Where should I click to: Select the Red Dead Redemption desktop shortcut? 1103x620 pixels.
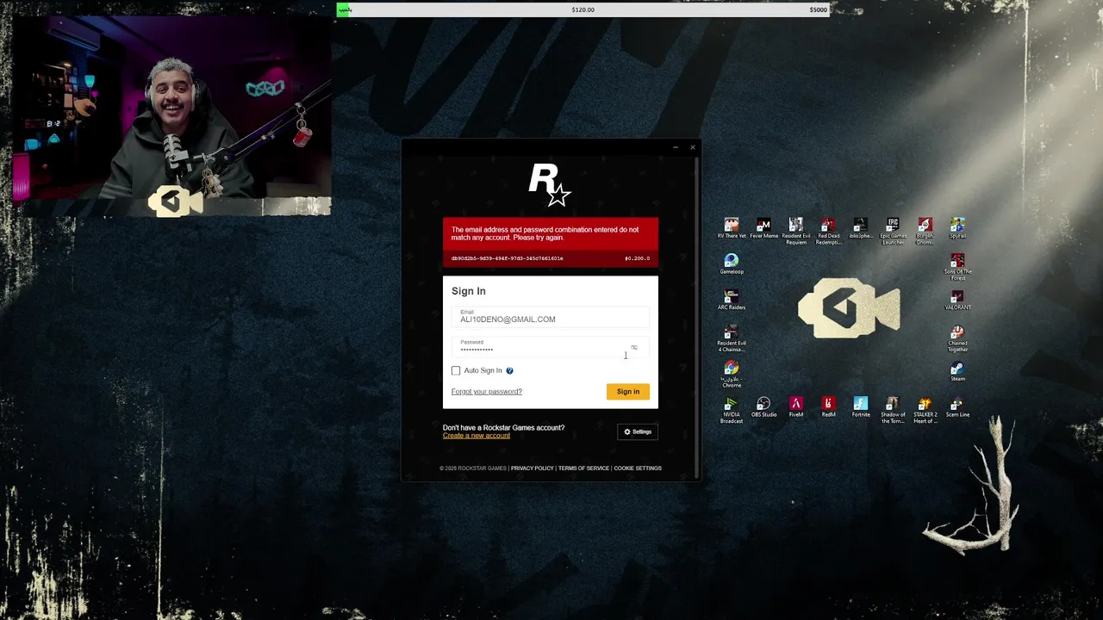(x=828, y=232)
